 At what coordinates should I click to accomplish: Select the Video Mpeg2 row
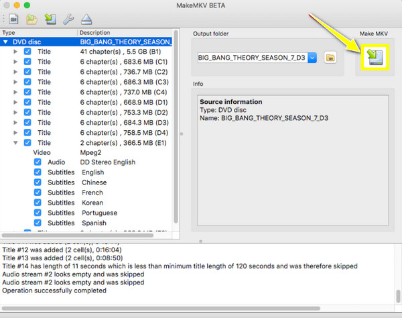[x=86, y=152]
